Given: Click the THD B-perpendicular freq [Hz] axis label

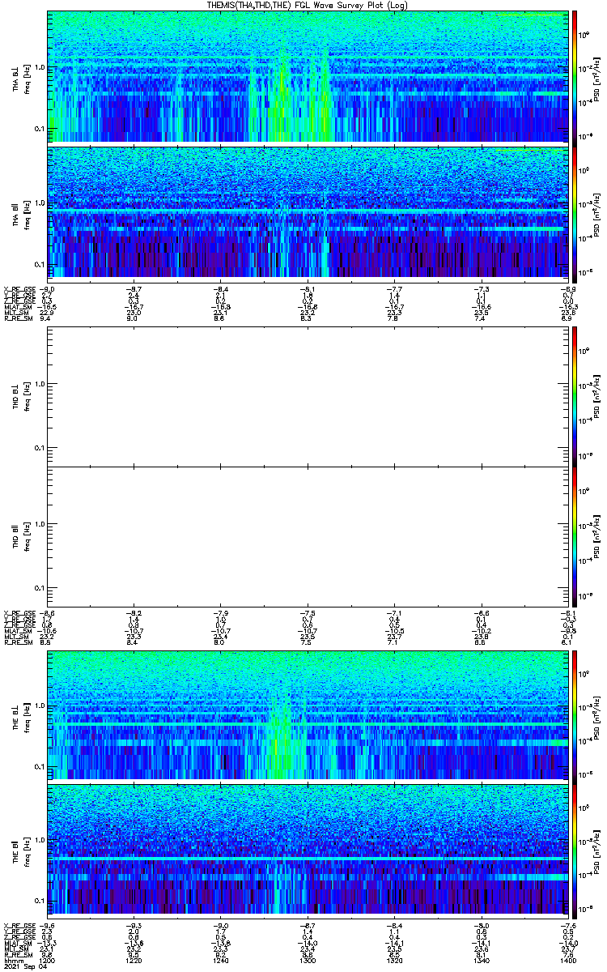Looking at the screenshot, I should (27, 395).
